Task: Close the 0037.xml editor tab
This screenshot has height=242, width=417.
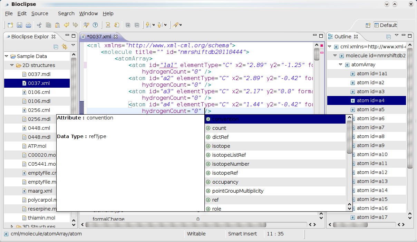Action: pos(116,37)
